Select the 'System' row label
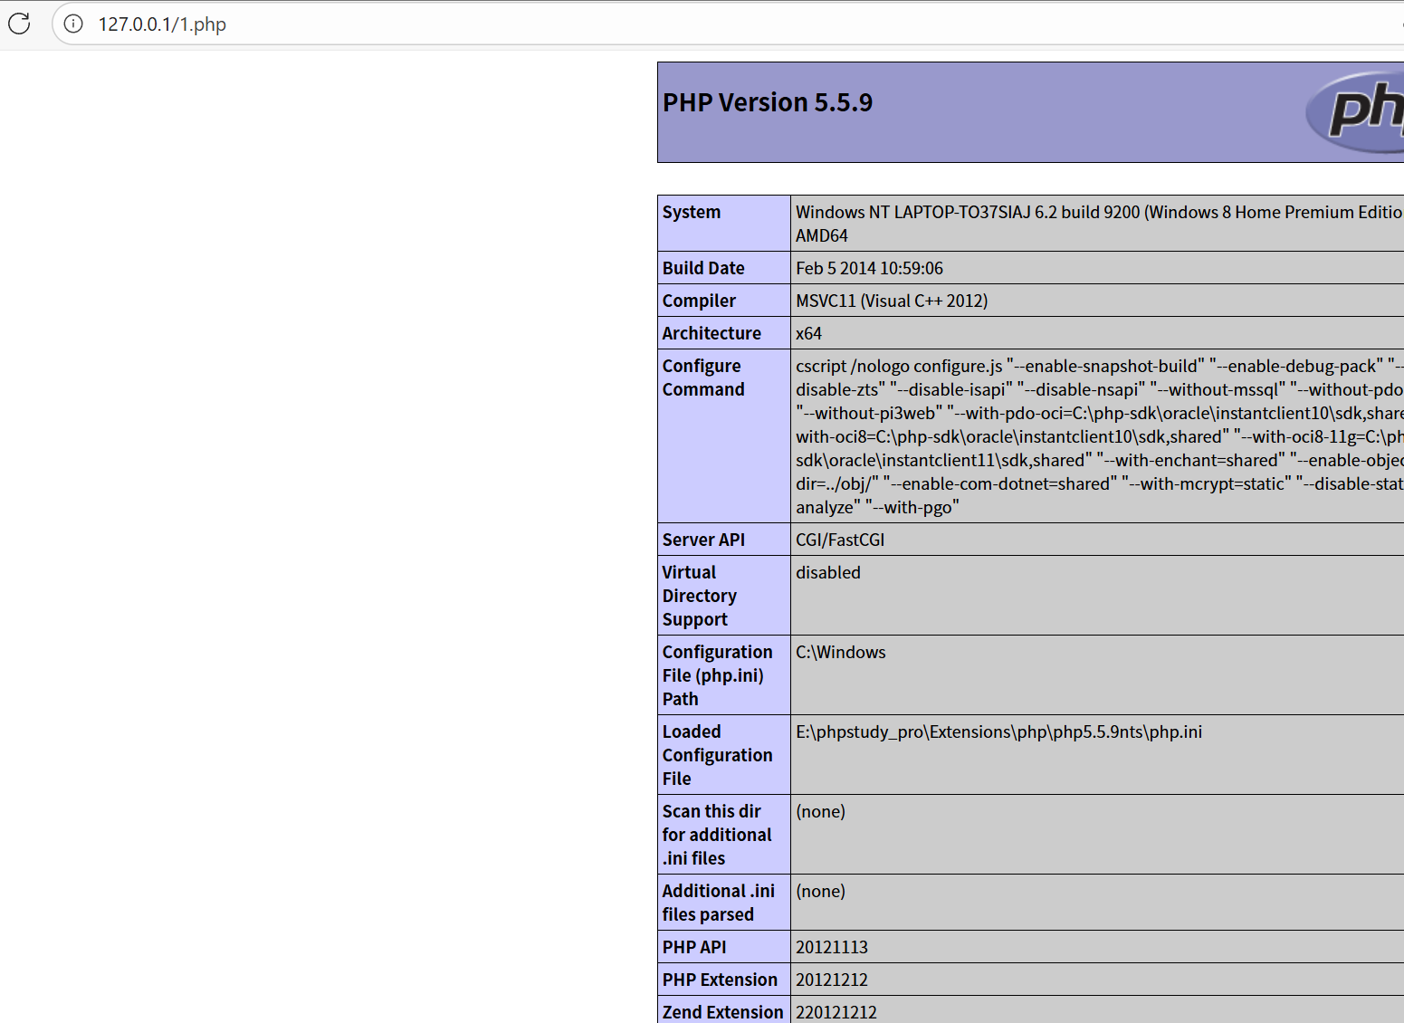This screenshot has height=1023, width=1404. (692, 212)
